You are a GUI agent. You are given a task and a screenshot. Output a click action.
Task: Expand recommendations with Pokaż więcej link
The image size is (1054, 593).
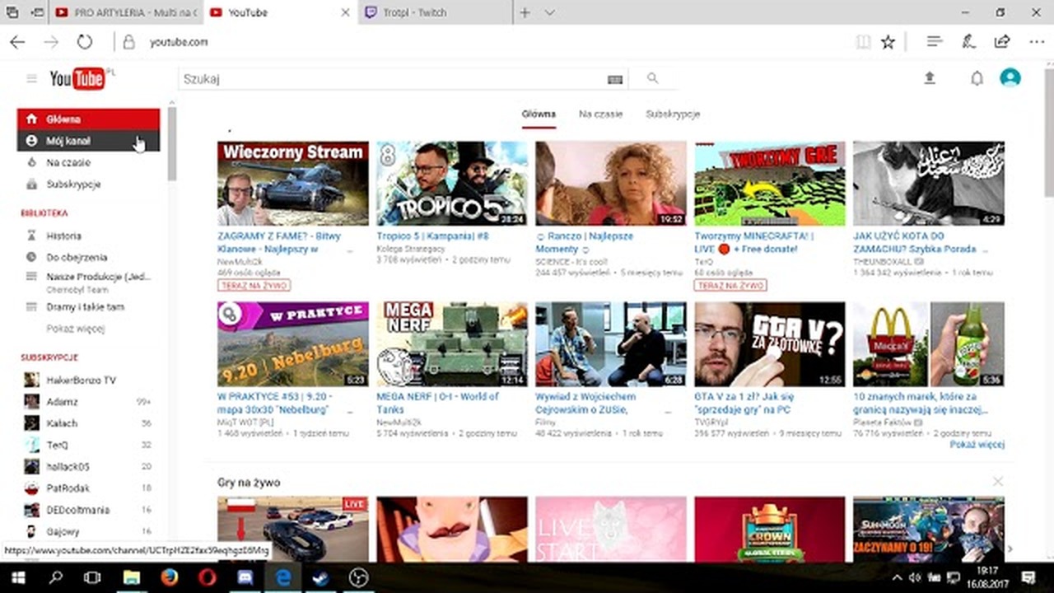(x=977, y=445)
